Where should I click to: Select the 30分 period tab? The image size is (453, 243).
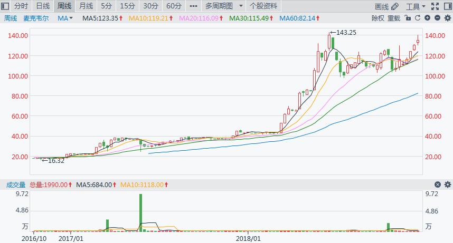tap(151, 6)
